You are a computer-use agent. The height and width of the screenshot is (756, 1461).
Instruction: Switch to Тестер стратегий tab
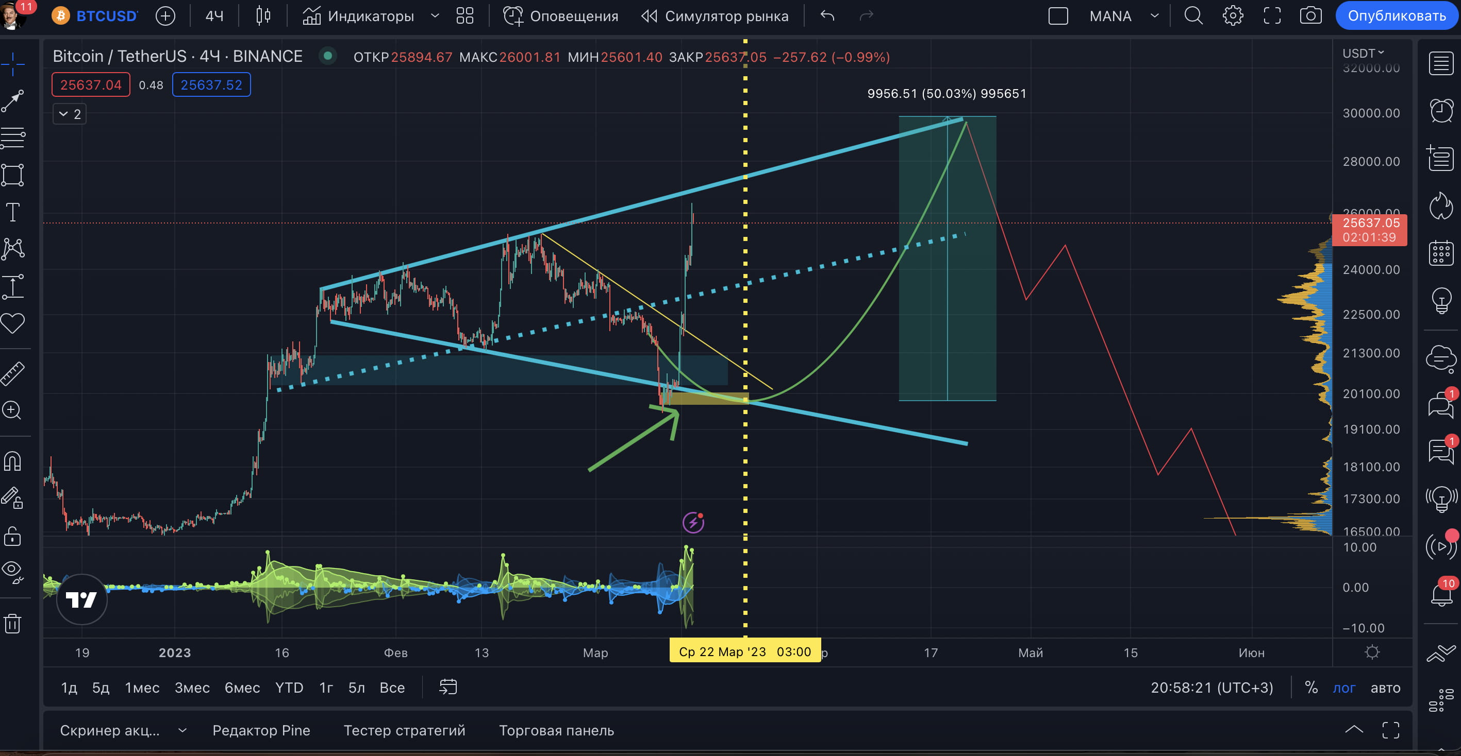(x=404, y=730)
